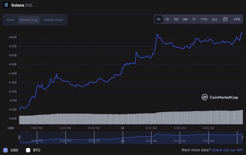The height and width of the screenshot is (155, 246).
Task: Toggle the LOG scale button
Action: pyautogui.click(x=237, y=19)
